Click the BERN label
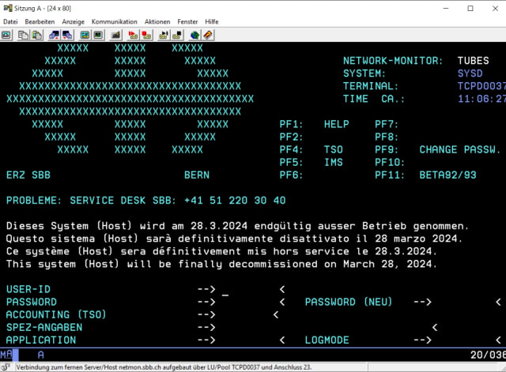The width and height of the screenshot is (506, 372). (x=197, y=175)
